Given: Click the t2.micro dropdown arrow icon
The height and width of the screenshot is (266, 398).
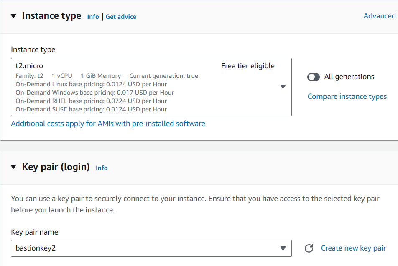Looking at the screenshot, I should pyautogui.click(x=283, y=87).
